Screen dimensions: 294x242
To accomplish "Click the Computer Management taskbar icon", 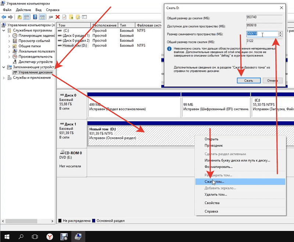I will [x=78, y=236].
